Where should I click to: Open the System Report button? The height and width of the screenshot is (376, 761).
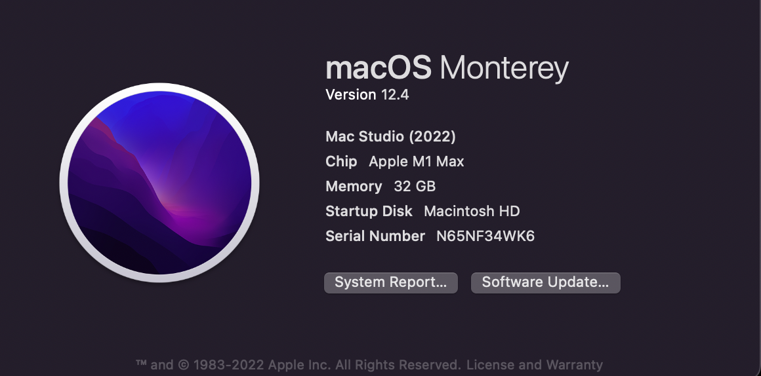click(391, 282)
